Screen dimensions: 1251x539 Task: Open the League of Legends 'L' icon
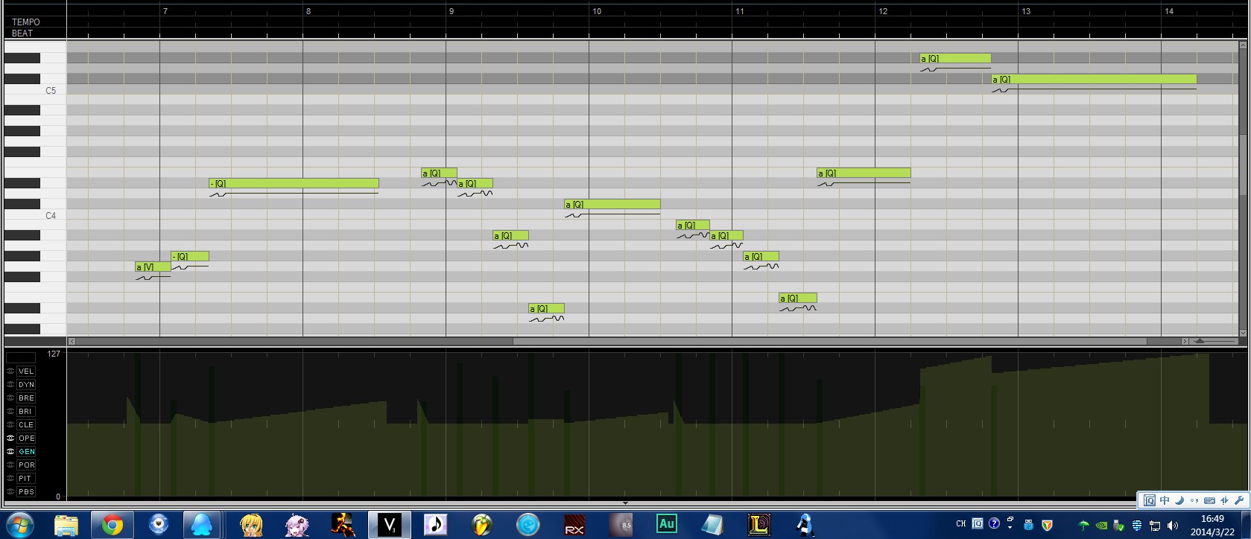click(x=758, y=525)
